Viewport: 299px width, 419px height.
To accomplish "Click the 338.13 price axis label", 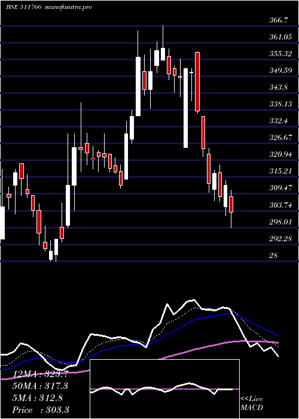I will [280, 104].
